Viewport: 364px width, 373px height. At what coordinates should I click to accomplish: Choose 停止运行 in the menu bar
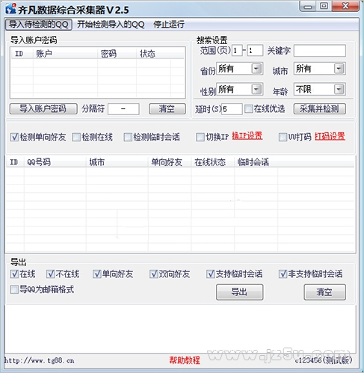click(169, 25)
